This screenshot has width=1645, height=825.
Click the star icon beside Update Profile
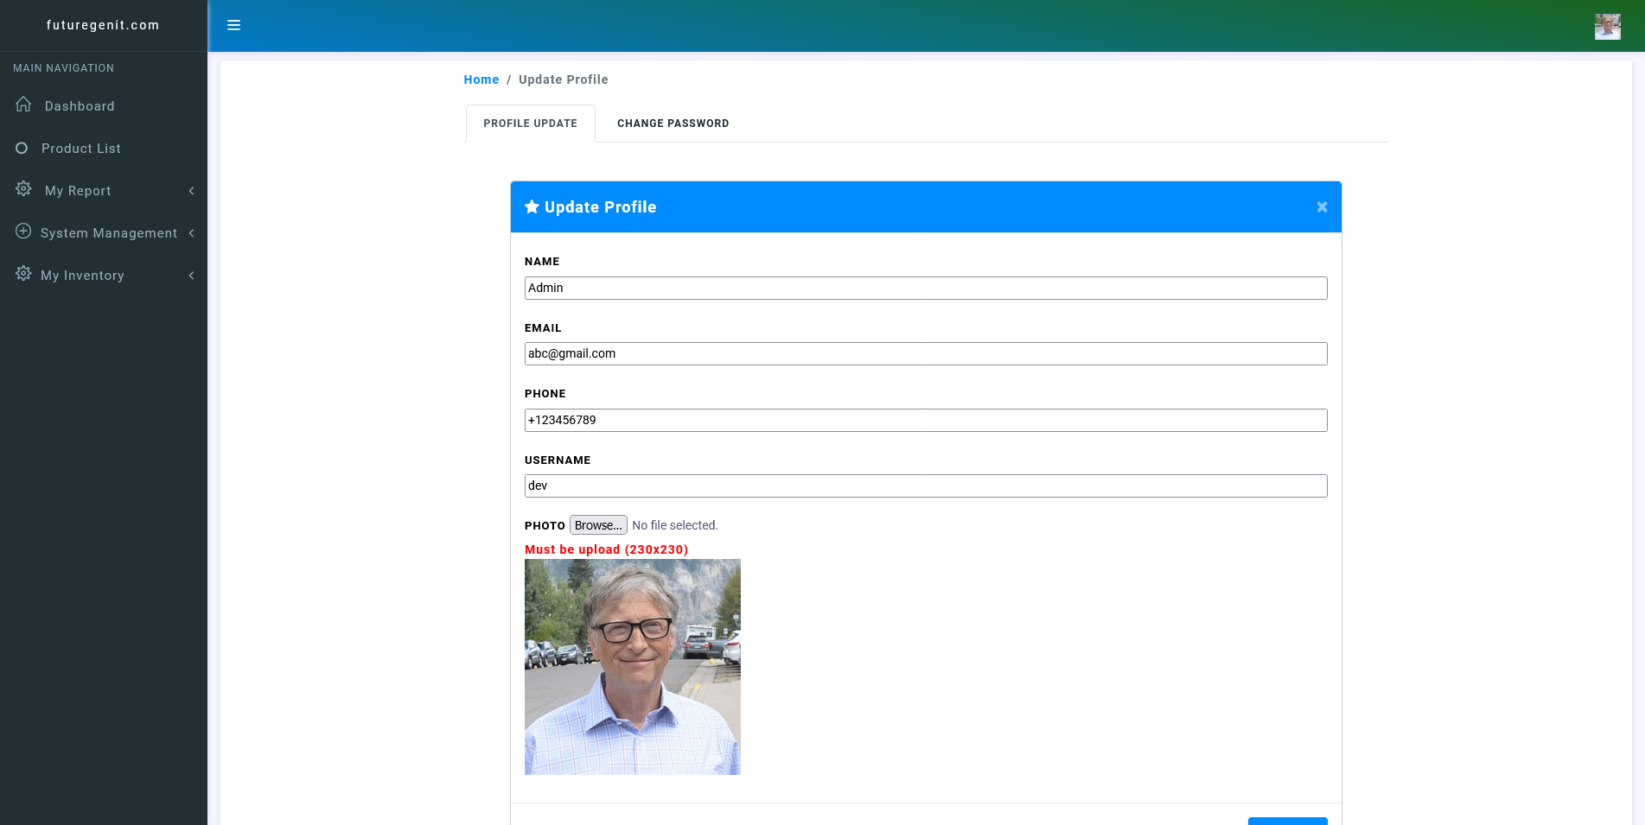point(532,206)
